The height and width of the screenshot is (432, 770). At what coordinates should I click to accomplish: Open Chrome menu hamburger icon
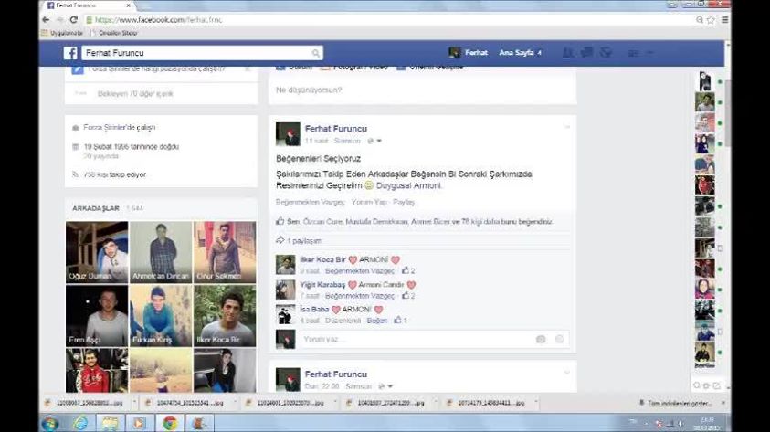(725, 20)
